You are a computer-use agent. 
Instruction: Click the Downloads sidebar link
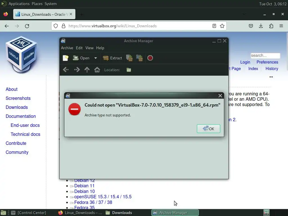coord(17,107)
